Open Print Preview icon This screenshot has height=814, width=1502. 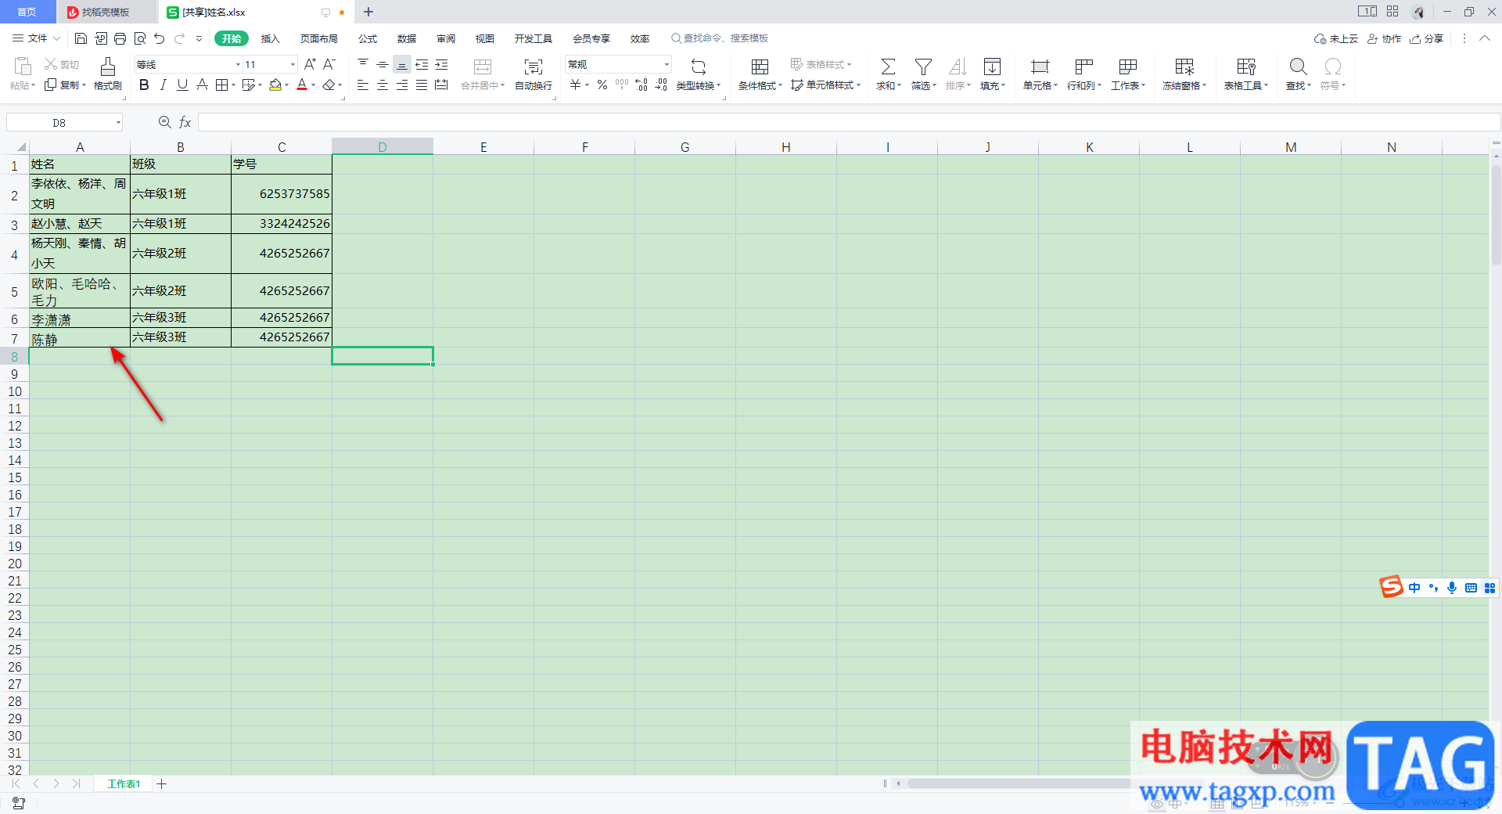[x=140, y=38]
